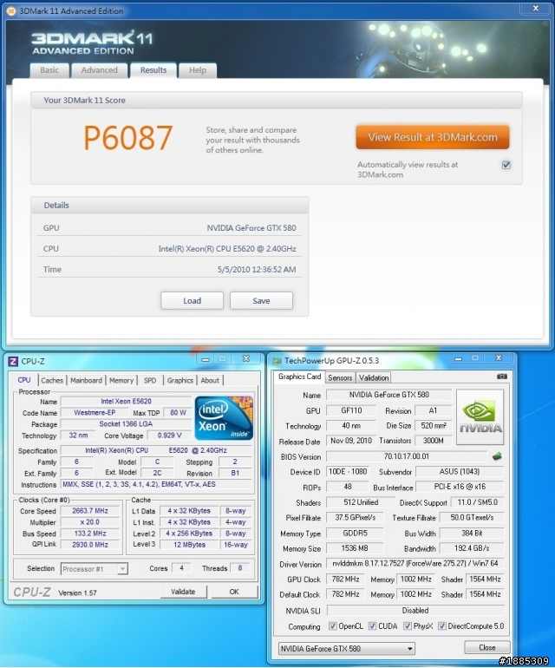This screenshot has height=668, width=555.
Task: Click the Package value Socket 1366 LGA
Action: (x=126, y=424)
